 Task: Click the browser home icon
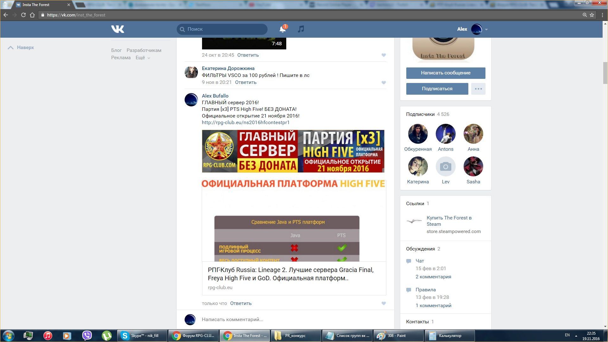pyautogui.click(x=32, y=15)
